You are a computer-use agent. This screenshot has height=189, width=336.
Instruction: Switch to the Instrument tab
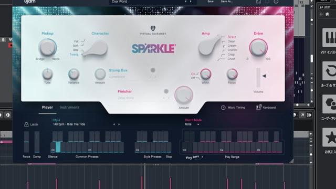pos(69,107)
